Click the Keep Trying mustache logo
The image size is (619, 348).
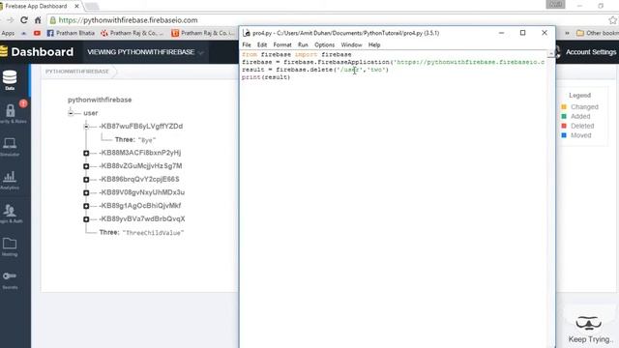point(589,323)
